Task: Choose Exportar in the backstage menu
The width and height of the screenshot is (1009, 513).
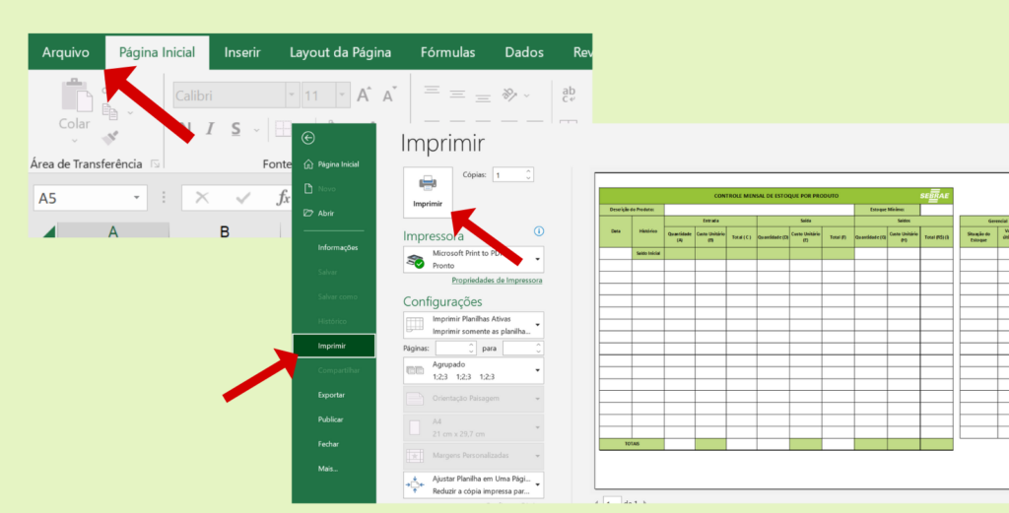Action: click(x=333, y=395)
